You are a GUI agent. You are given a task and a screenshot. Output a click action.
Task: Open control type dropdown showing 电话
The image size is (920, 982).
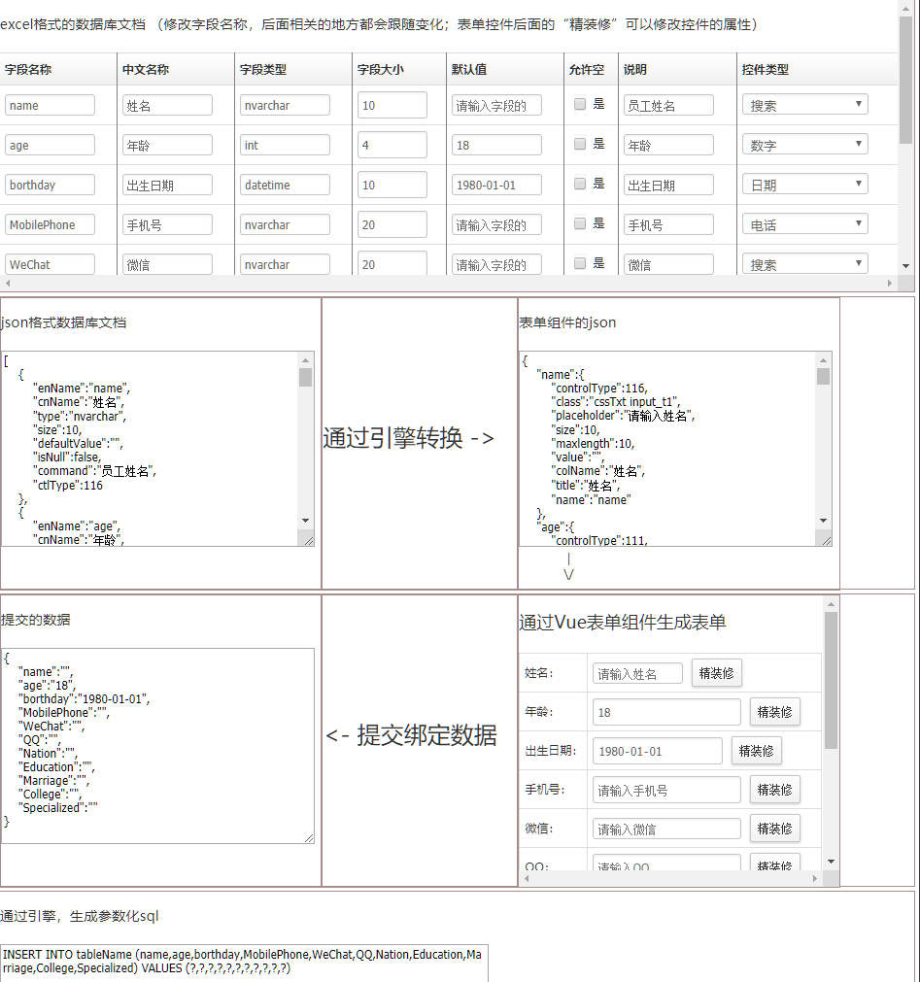[x=804, y=224]
